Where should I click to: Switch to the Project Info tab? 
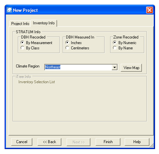point(20,23)
